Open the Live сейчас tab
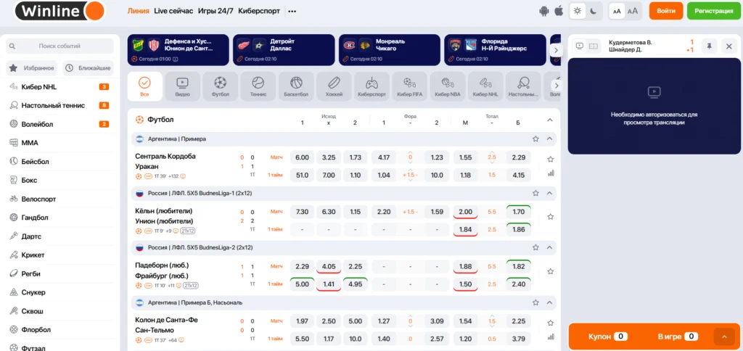743x351 pixels. point(173,11)
